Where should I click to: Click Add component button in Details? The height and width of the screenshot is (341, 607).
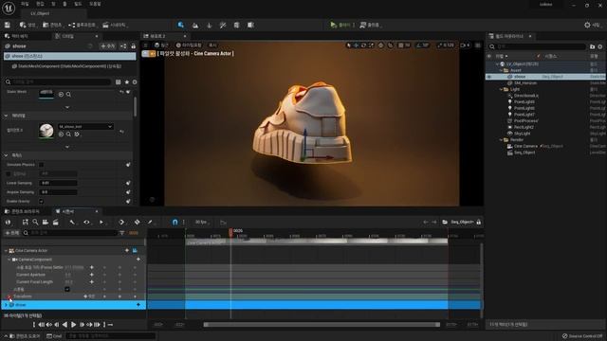tap(108, 46)
